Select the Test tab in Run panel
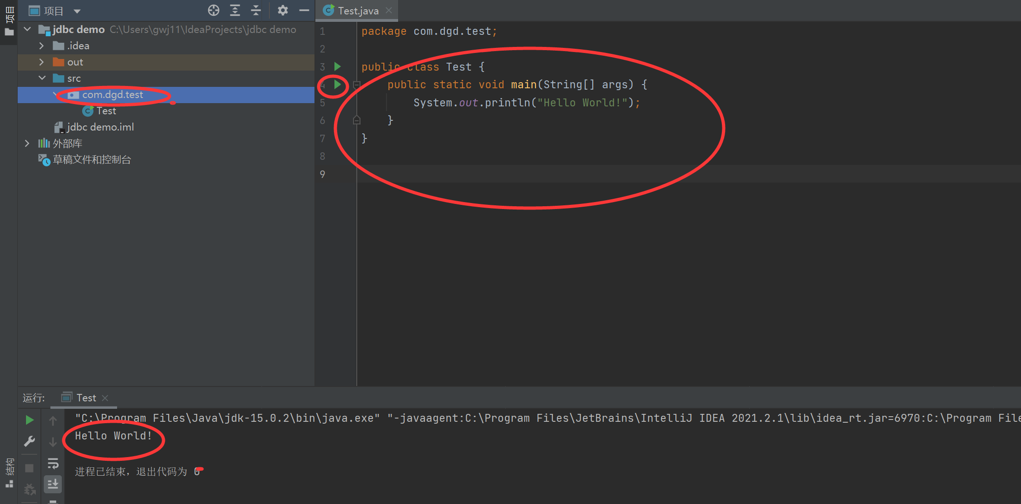This screenshot has width=1021, height=504. (x=86, y=398)
